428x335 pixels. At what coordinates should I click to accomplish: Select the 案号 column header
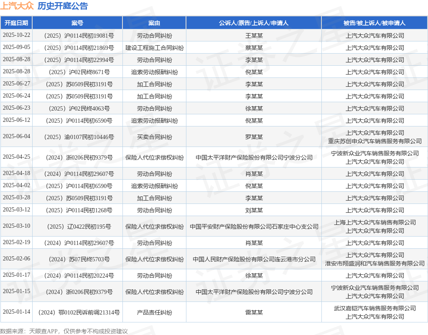[77, 23]
